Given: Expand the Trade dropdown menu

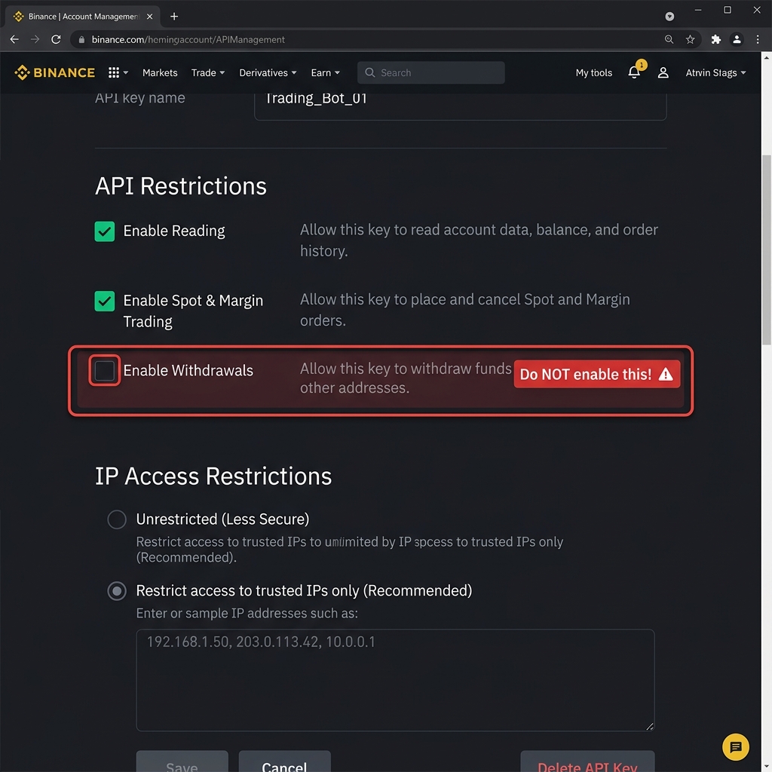Looking at the screenshot, I should (208, 72).
